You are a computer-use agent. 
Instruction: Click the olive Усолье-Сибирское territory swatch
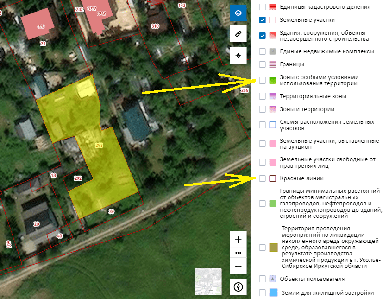click(x=273, y=248)
